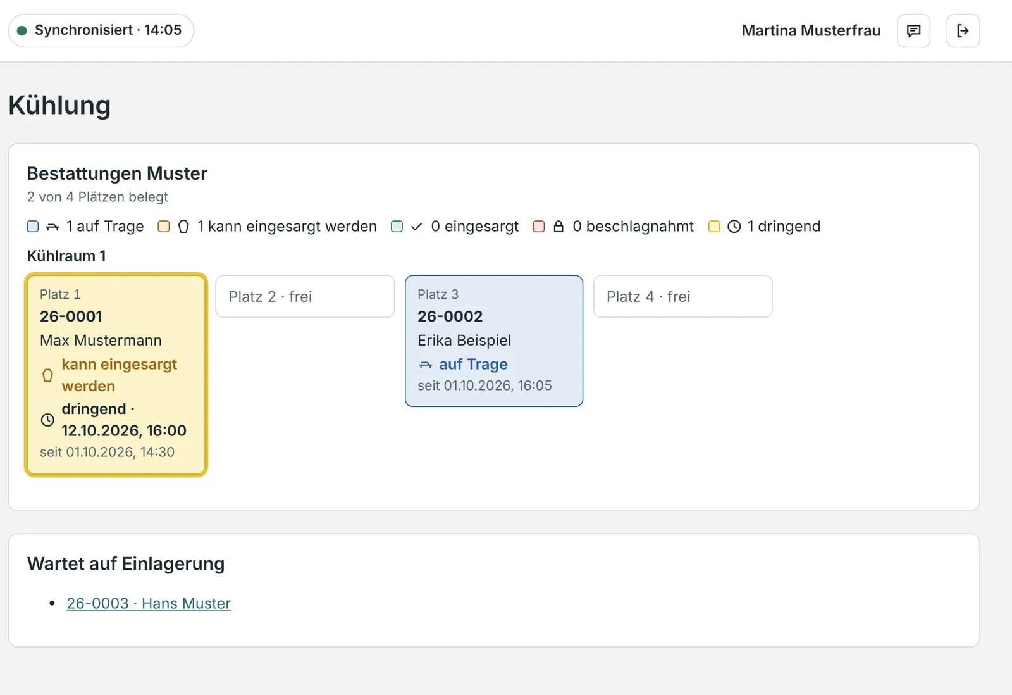
Task: Click the name 'Max Mustermann'
Action: pyautogui.click(x=101, y=341)
